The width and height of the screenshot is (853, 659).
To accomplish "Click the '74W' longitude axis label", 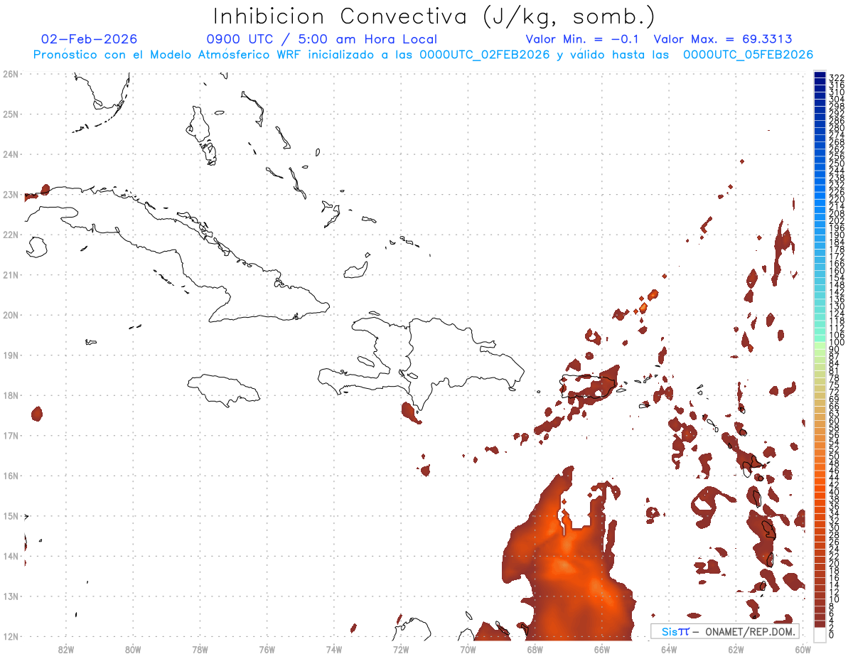I will (334, 649).
